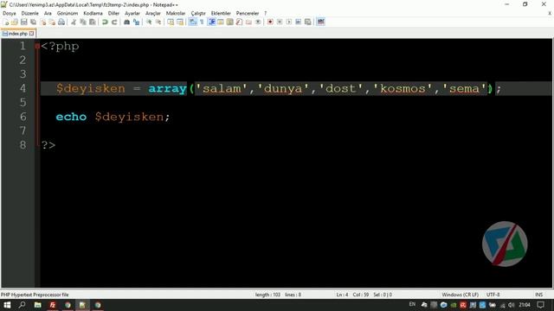The image size is (554, 311).
Task: Toggle horizontal scroll synchronization
Action: point(180,22)
